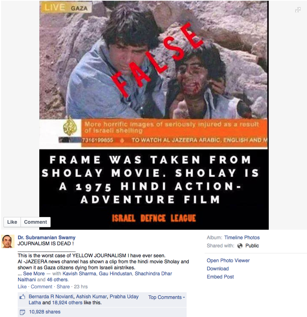Select Open Photo Viewer
Screen dimensions: 307x317
point(228,260)
